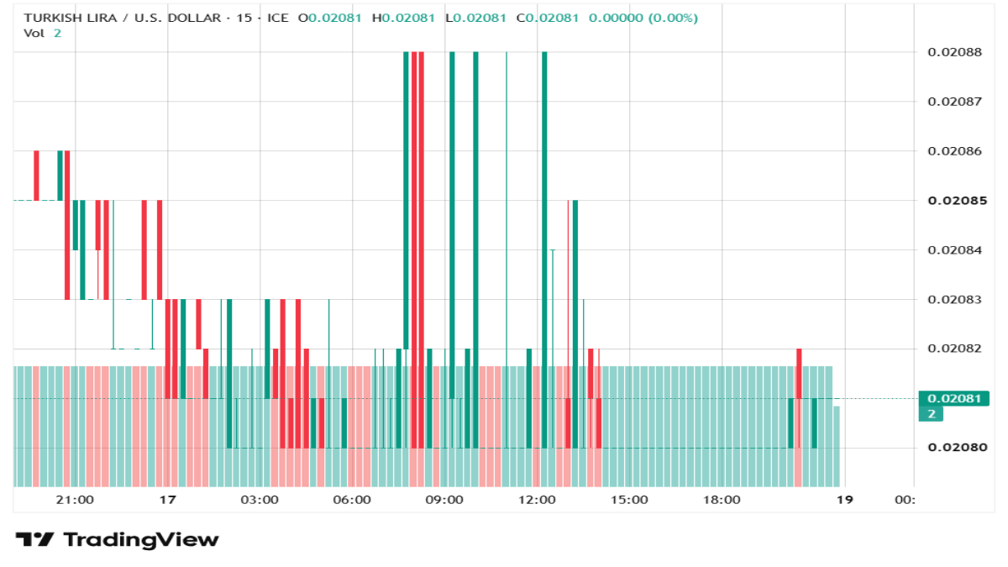The width and height of the screenshot is (1008, 567).
Task: Select the Turkish Lira / U.S. Dollar symbol title
Action: point(122,18)
